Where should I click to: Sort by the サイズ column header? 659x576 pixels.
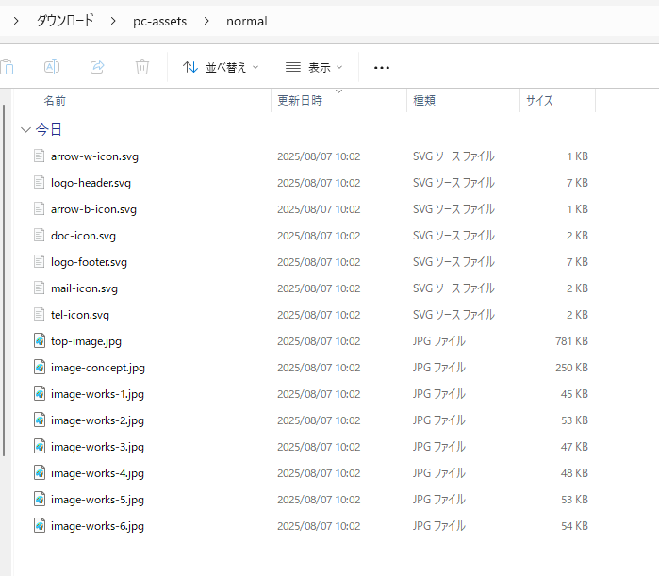[539, 101]
